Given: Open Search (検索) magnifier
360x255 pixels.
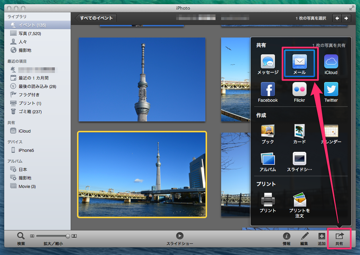Looking at the screenshot, I should (21, 239).
